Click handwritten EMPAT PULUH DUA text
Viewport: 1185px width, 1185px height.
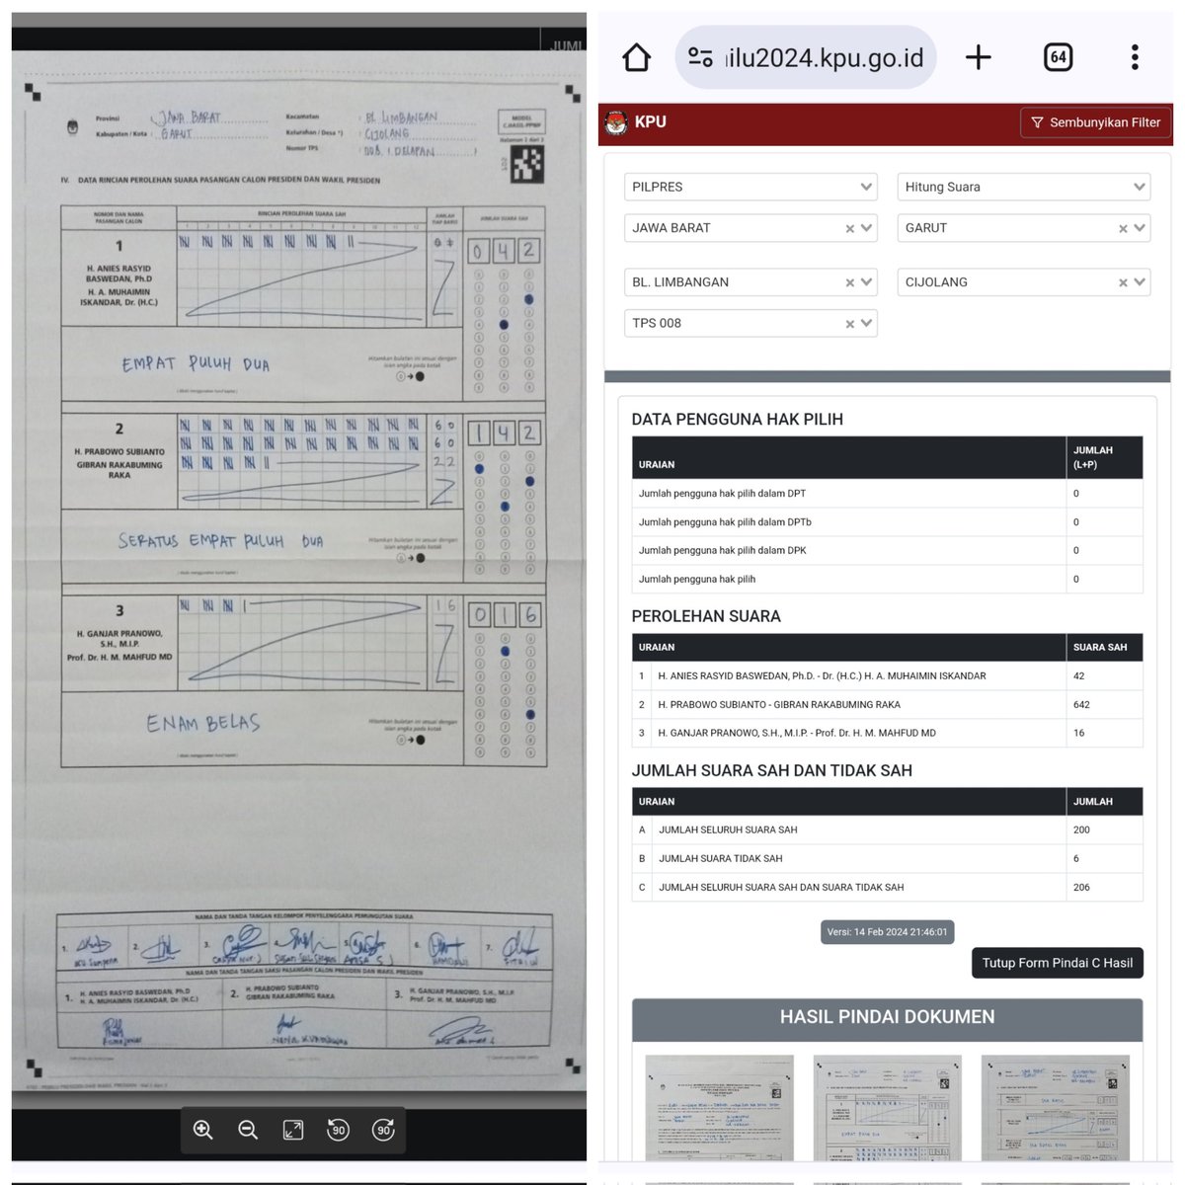pos(196,364)
